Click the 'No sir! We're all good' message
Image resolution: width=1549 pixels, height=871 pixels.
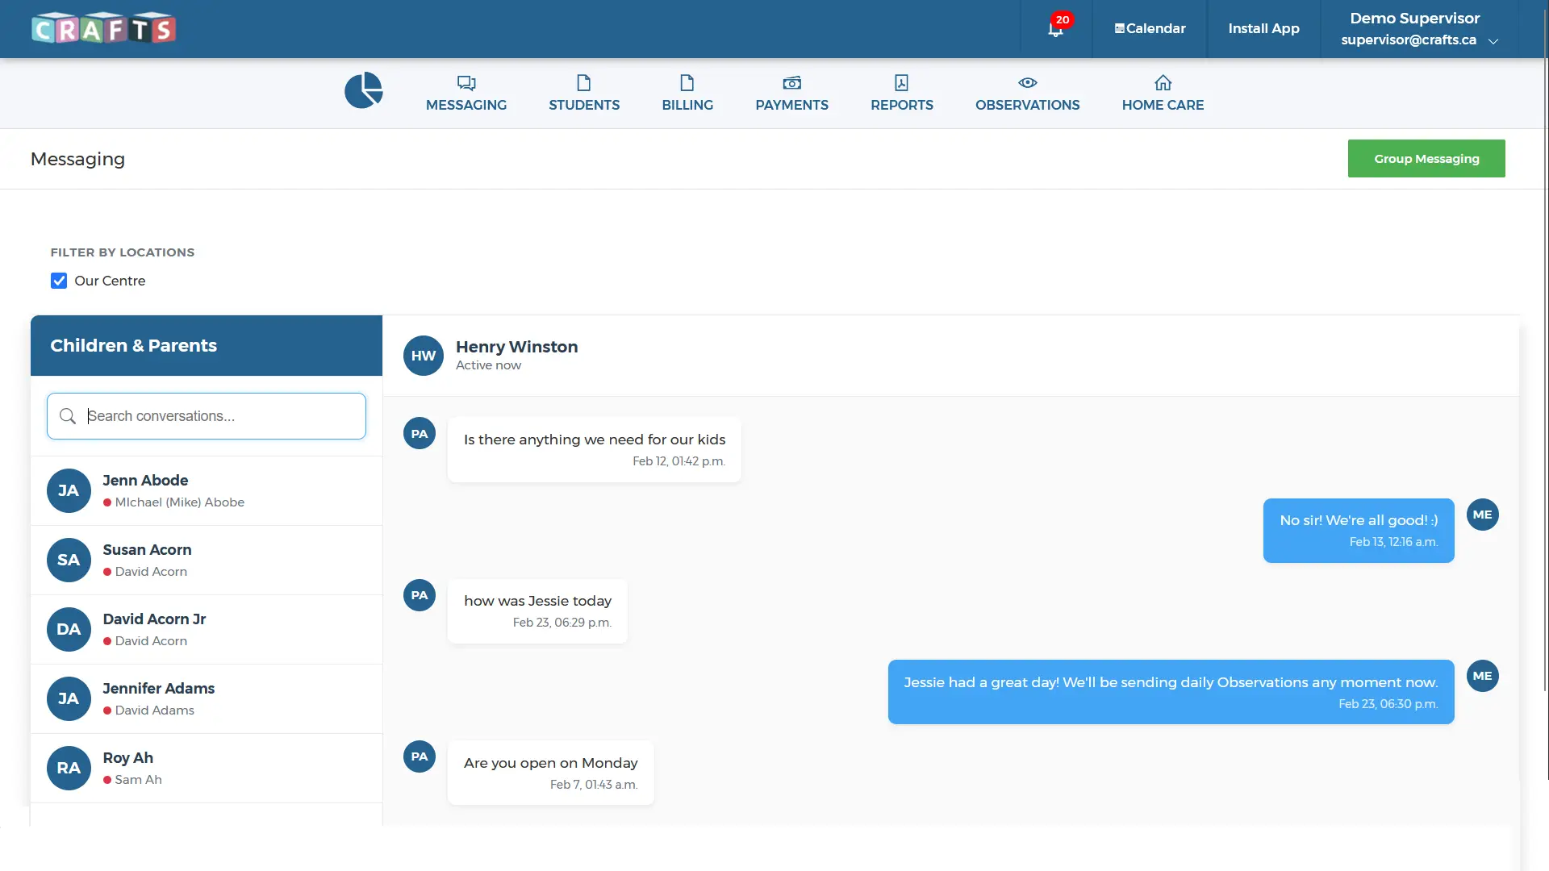1359,531
